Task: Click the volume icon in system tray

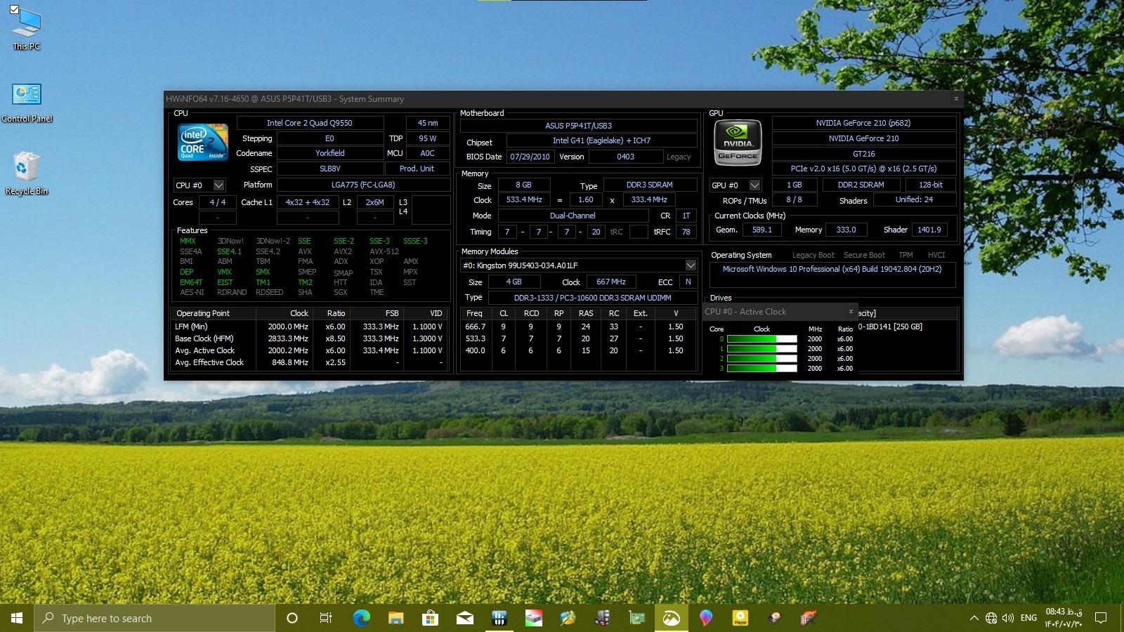Action: point(1008,618)
